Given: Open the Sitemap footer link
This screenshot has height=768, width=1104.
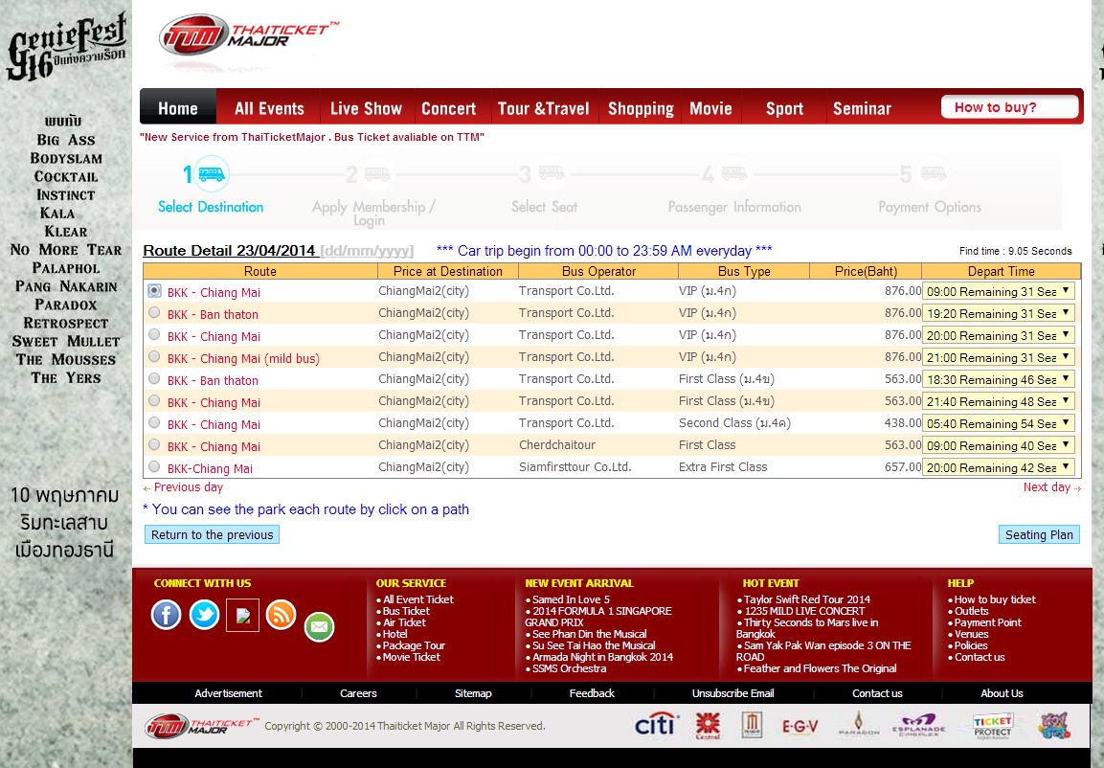Looking at the screenshot, I should click(473, 693).
